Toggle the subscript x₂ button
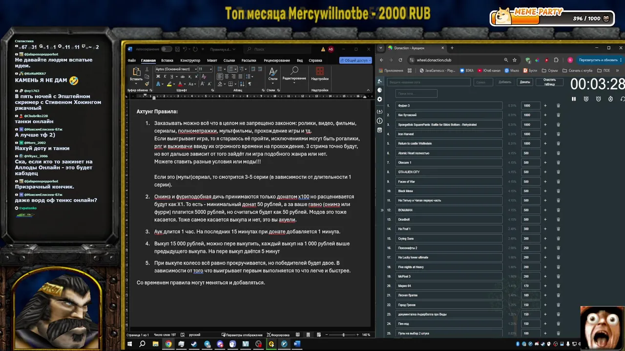This screenshot has width=625, height=351. click(190, 77)
